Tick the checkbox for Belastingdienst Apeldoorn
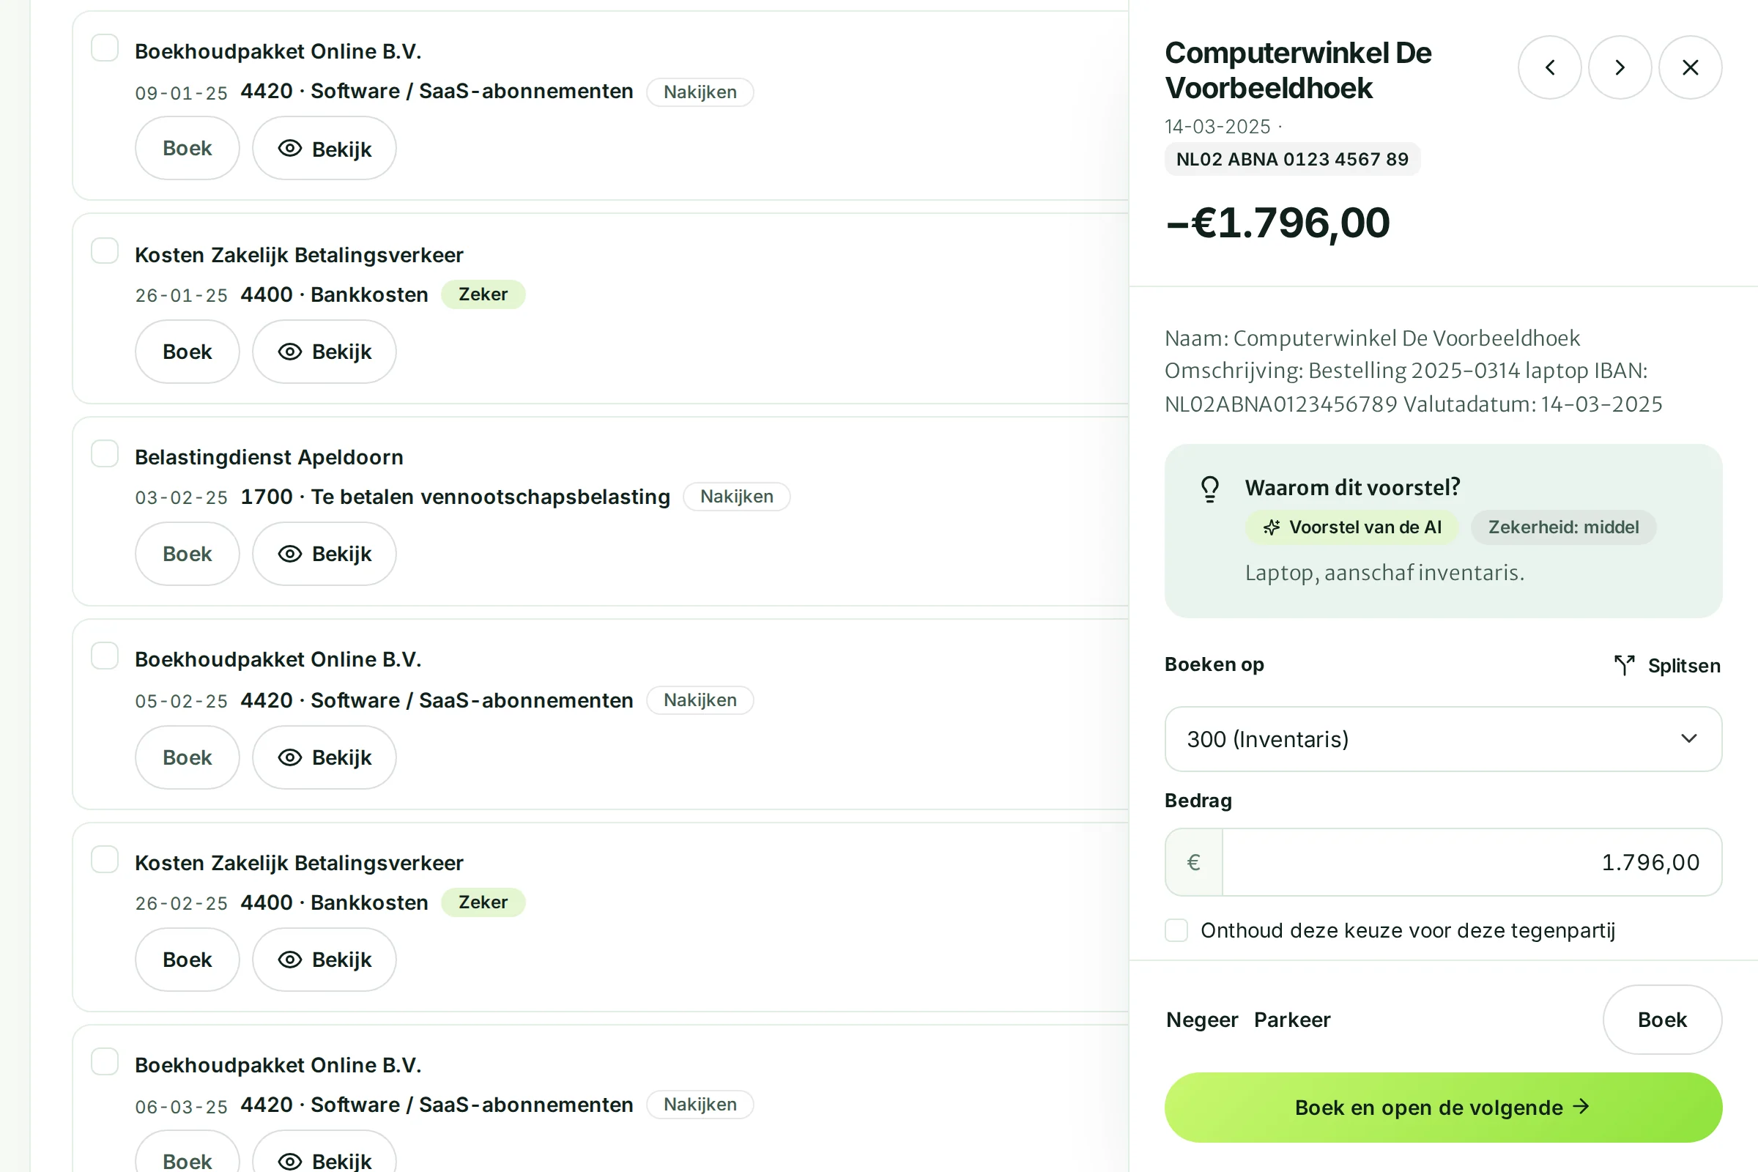 coord(105,453)
